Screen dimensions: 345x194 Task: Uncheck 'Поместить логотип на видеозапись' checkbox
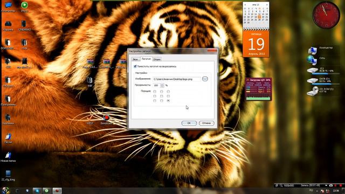coord(135,66)
